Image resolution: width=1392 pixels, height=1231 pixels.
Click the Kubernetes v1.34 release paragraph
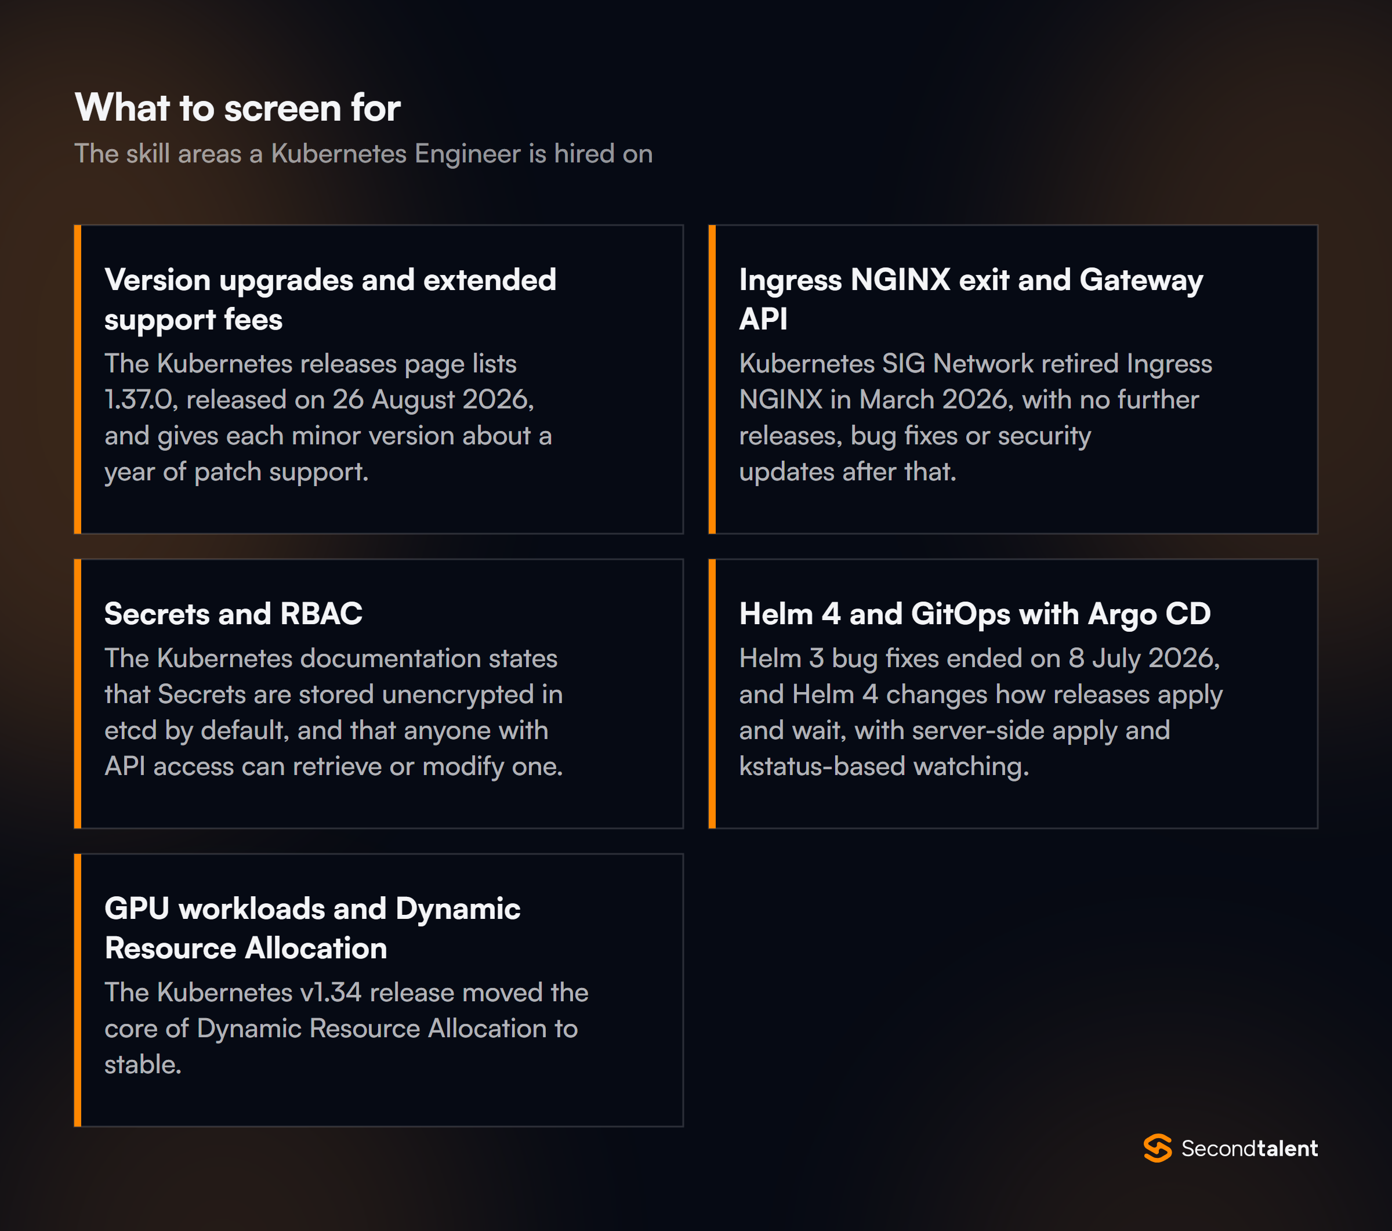point(346,1029)
